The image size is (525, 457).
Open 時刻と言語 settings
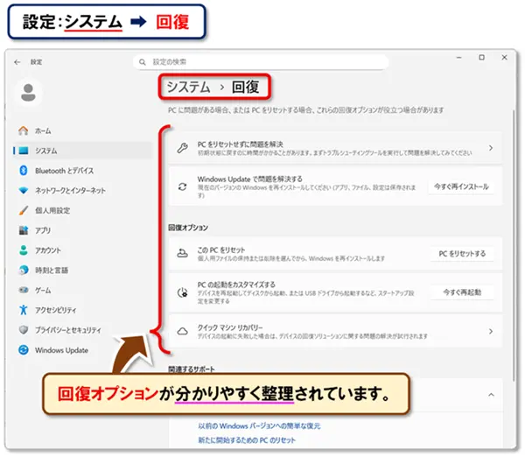click(x=52, y=271)
